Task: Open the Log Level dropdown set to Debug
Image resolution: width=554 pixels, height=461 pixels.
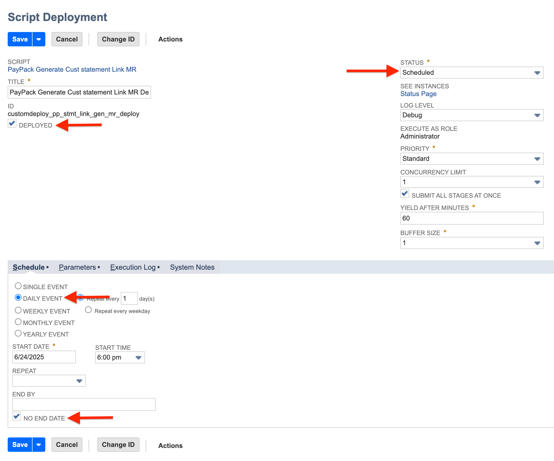Action: point(537,115)
